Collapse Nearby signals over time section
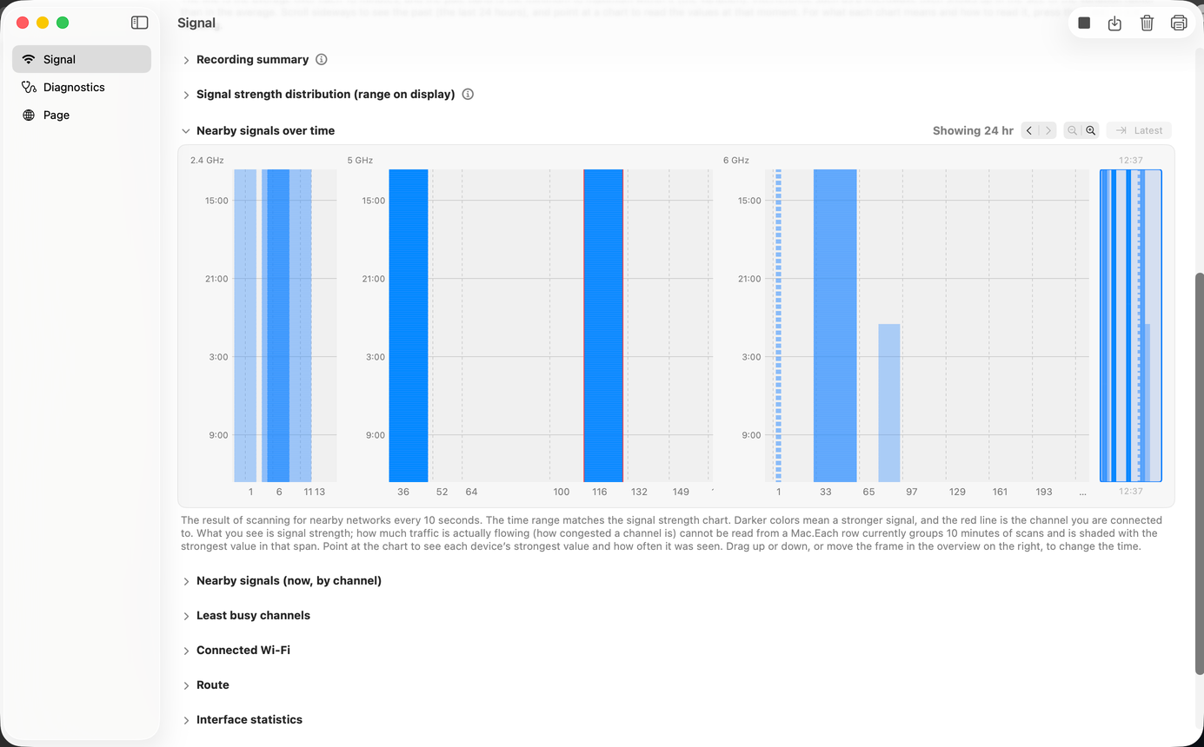The height and width of the screenshot is (747, 1204). pyautogui.click(x=186, y=131)
